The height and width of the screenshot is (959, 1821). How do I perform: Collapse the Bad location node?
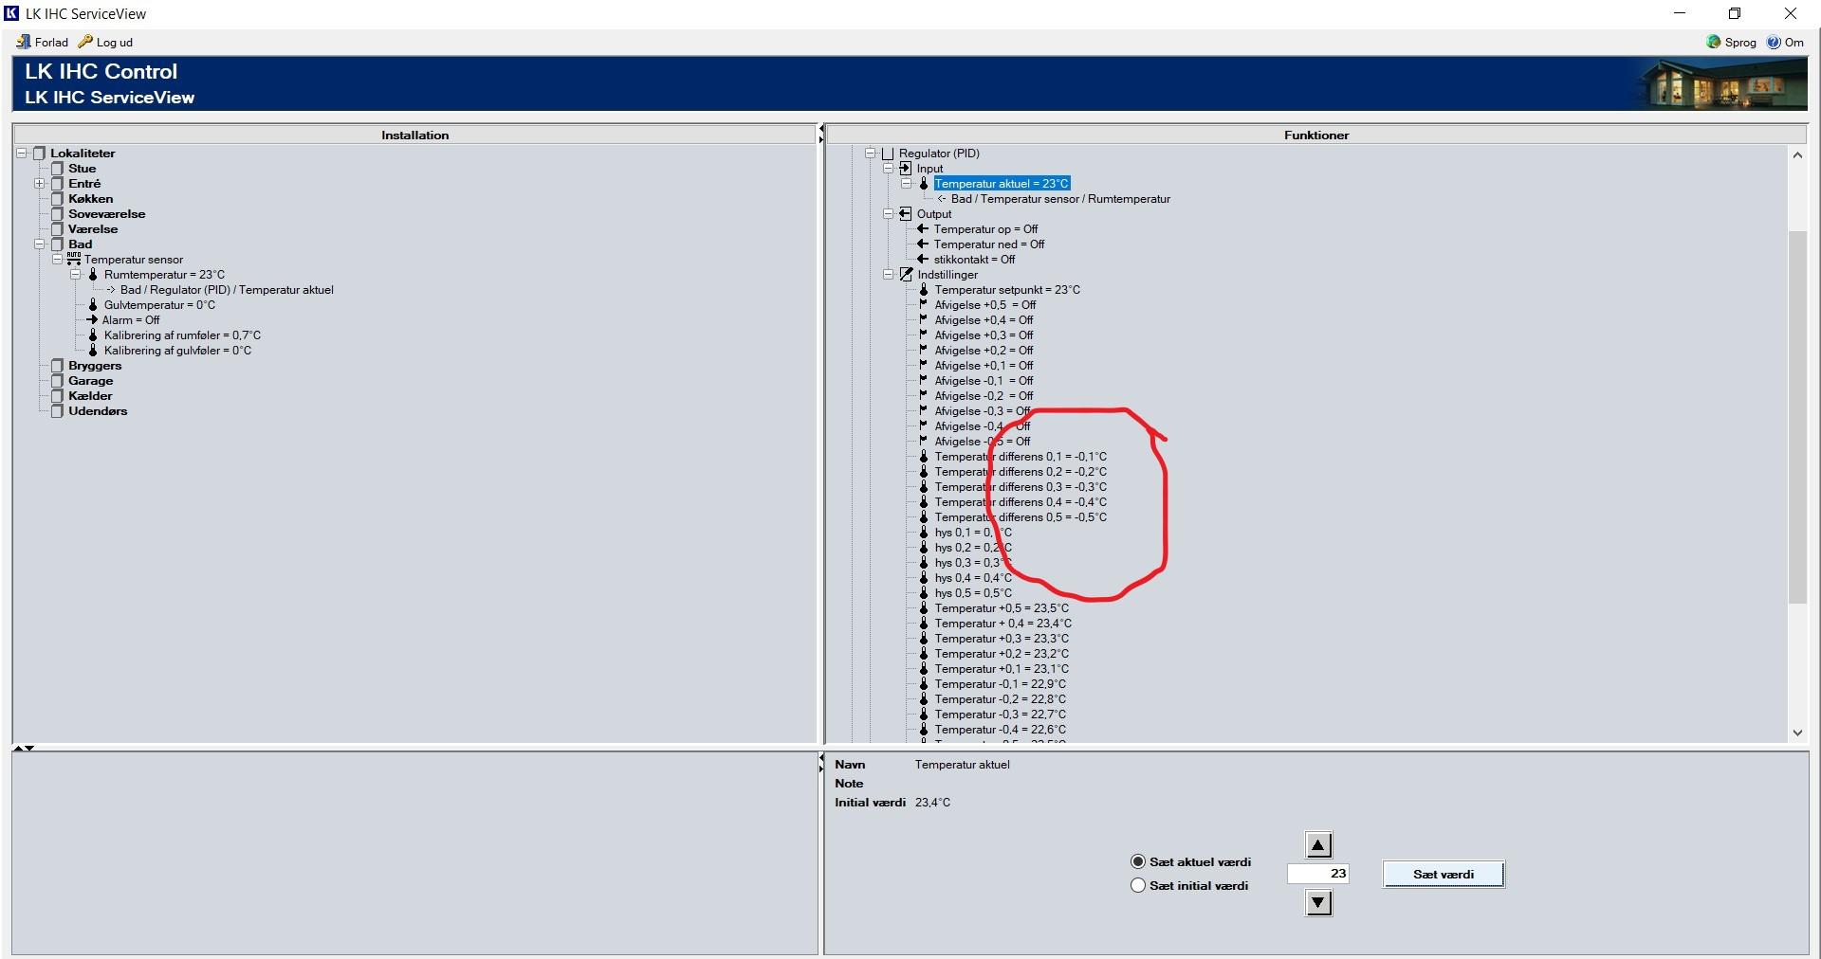point(40,244)
